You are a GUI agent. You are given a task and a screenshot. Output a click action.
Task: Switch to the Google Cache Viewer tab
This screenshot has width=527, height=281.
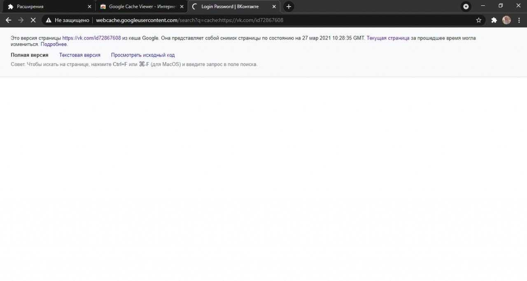[140, 7]
